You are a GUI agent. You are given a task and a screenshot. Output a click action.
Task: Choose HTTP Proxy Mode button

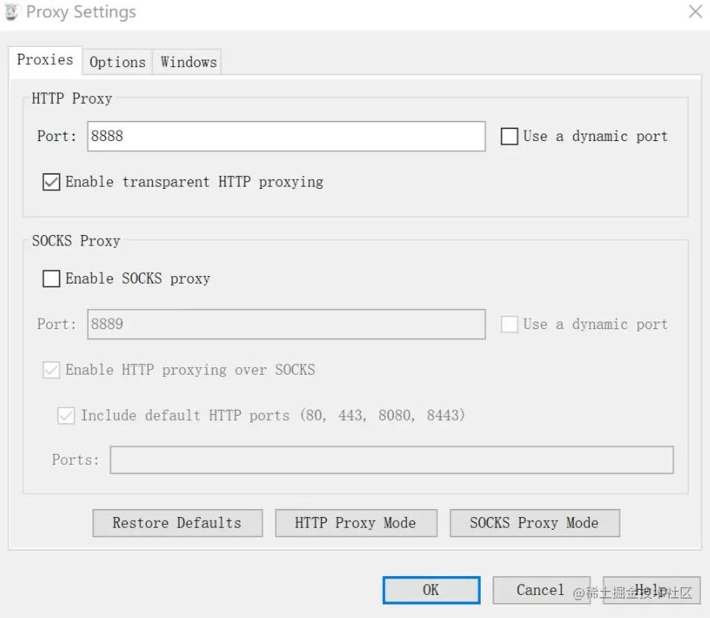(356, 523)
